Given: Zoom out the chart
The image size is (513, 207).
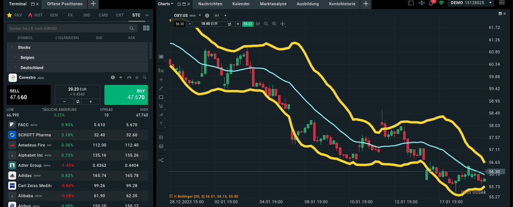Looking at the screenshot, I should click(266, 24).
